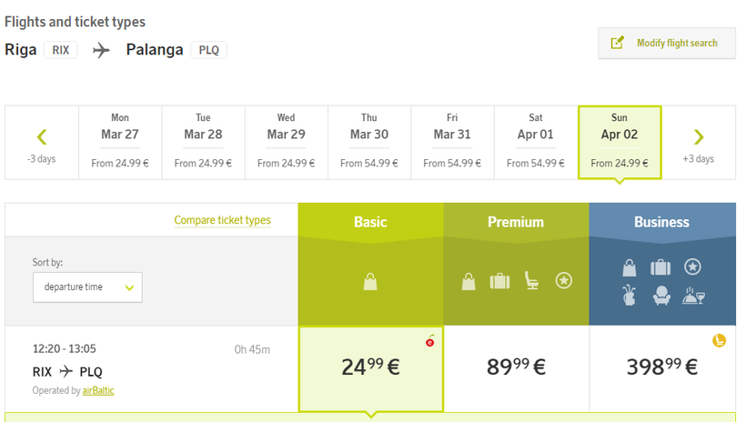
Task: Select the 89.99 € Premium fare
Action: pos(516,367)
